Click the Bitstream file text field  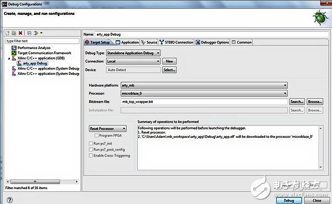point(204,102)
